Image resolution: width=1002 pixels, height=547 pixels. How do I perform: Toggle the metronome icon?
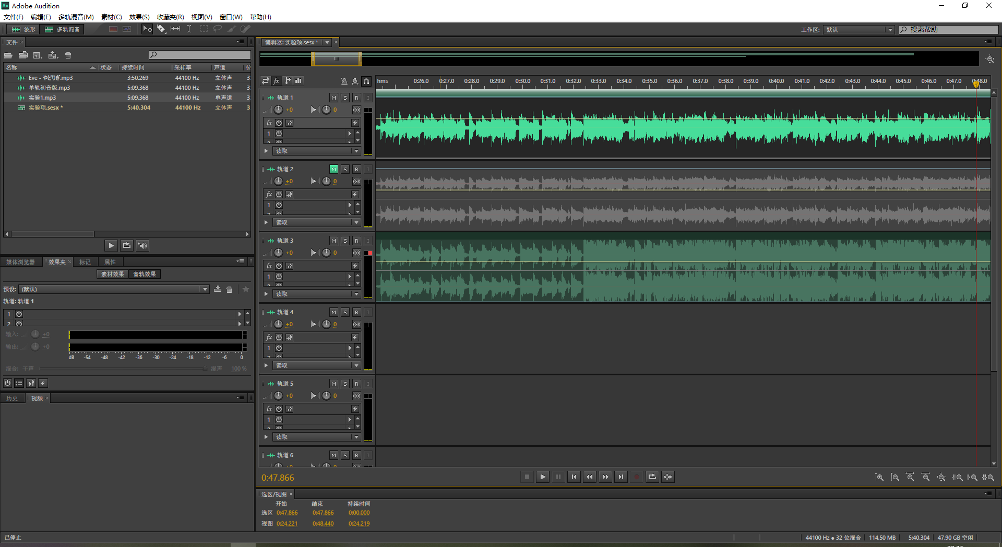(x=344, y=81)
